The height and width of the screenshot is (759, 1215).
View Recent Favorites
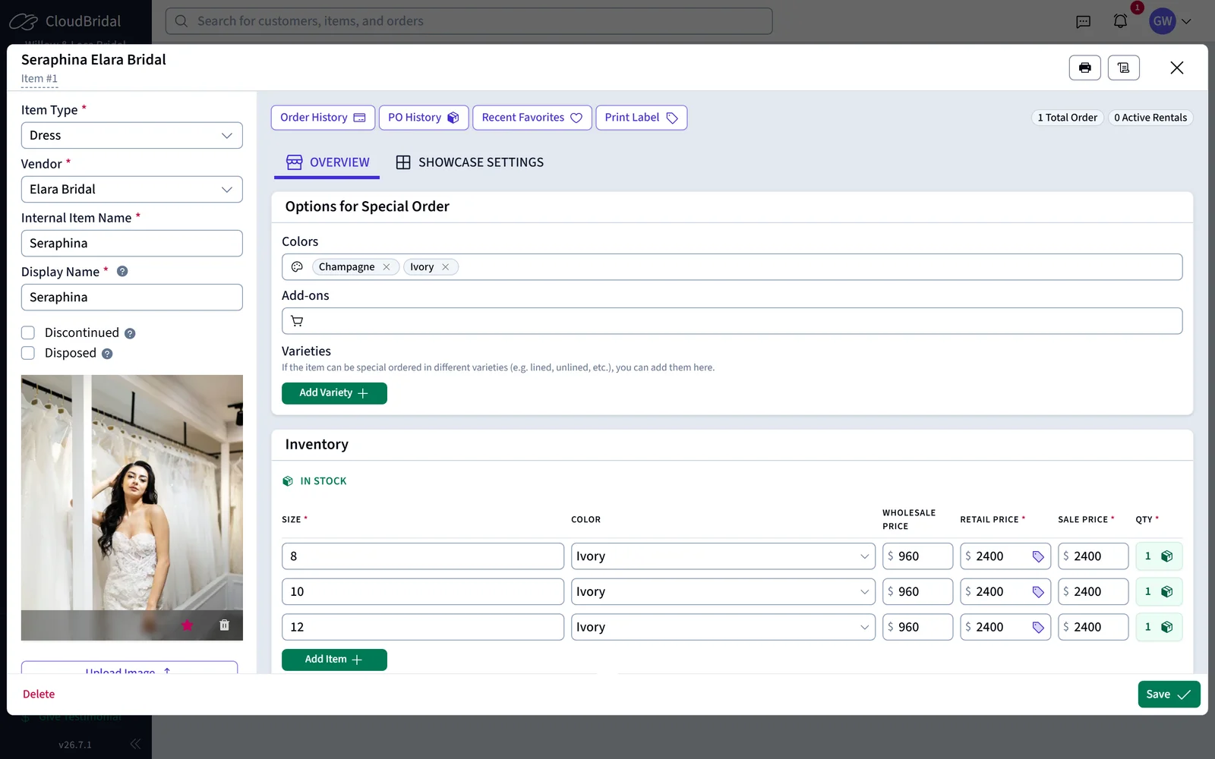click(x=532, y=118)
